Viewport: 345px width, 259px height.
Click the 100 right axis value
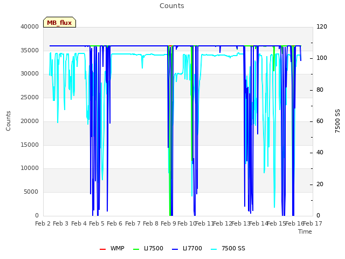pyautogui.click(x=322, y=58)
